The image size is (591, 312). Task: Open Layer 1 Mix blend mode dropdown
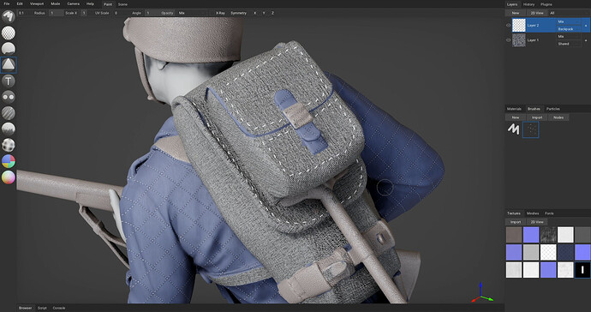click(x=569, y=37)
